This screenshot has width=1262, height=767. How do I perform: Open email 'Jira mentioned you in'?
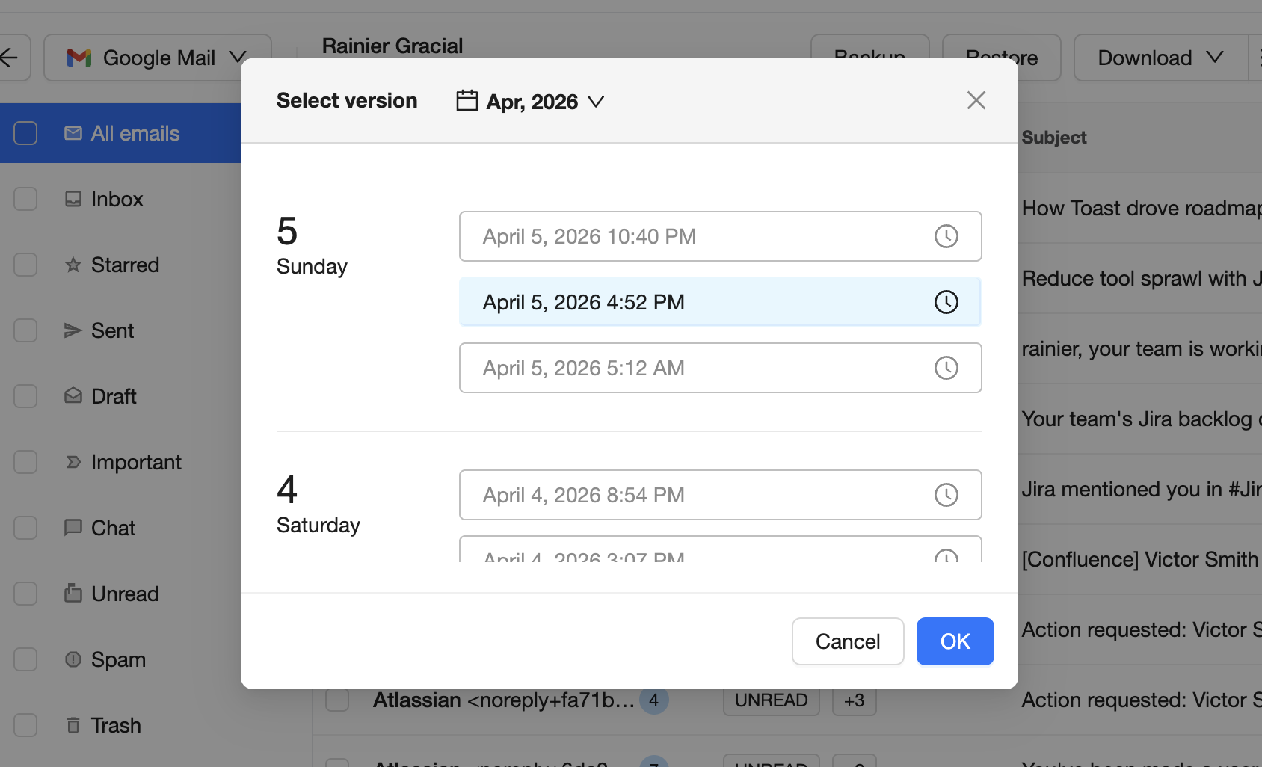1141,489
